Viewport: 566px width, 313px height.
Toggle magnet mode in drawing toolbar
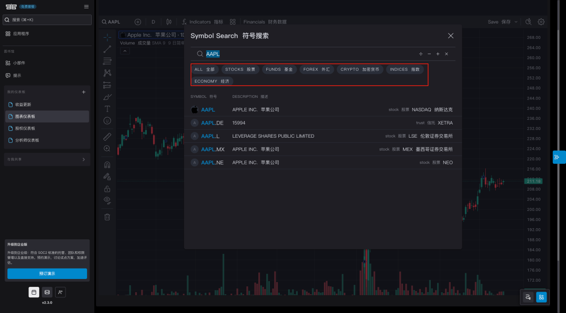107,165
